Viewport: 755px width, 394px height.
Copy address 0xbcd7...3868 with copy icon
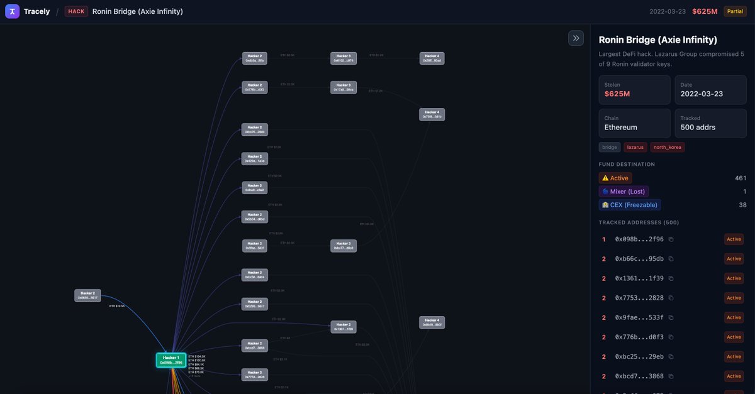click(671, 376)
